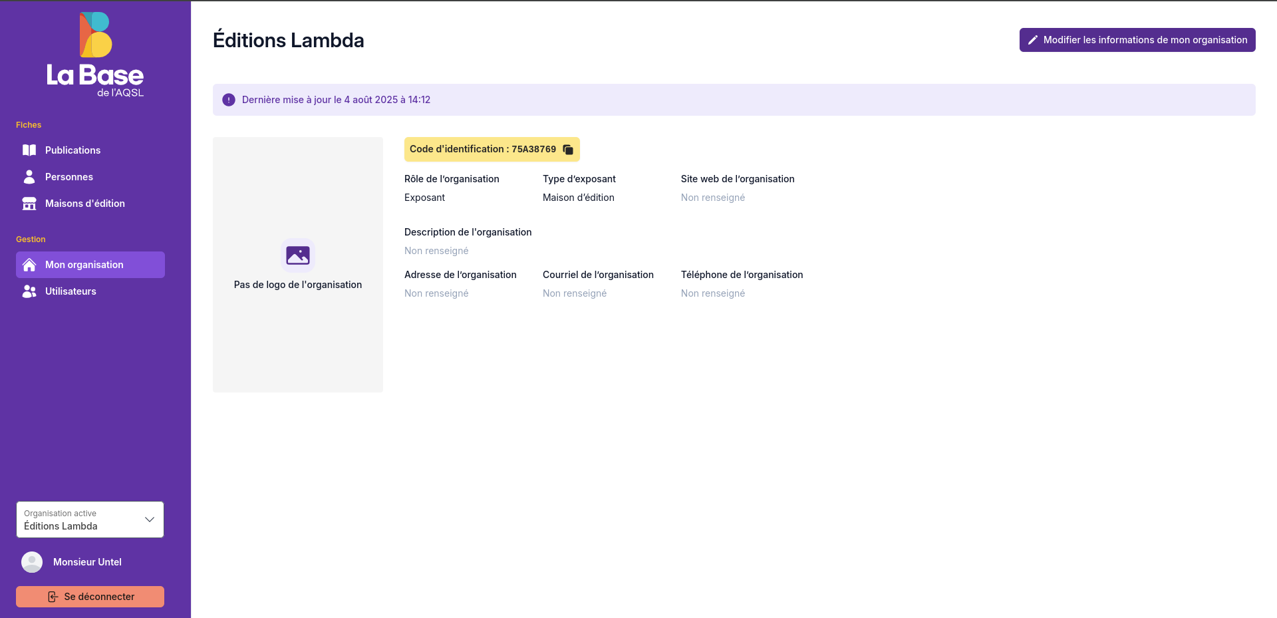Click the info icon in update banner
This screenshot has width=1277, height=618.
(229, 100)
